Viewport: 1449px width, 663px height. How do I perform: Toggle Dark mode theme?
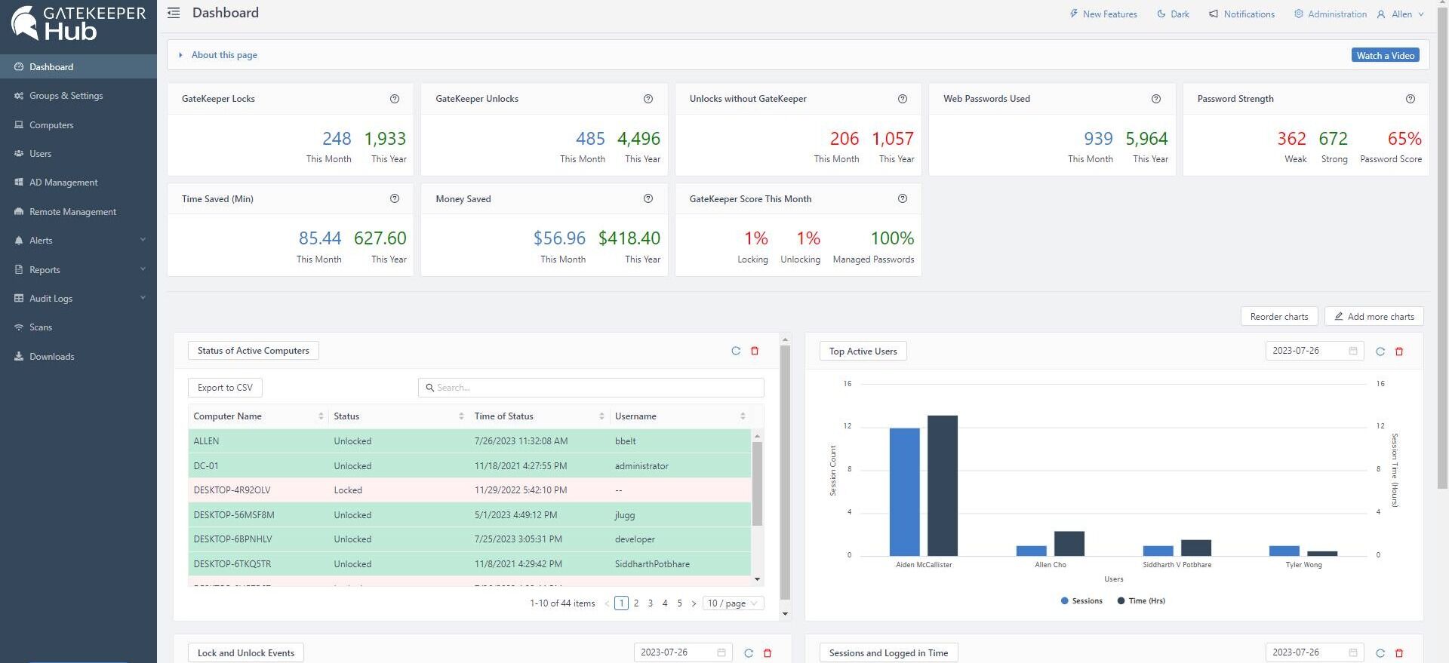[1174, 14]
